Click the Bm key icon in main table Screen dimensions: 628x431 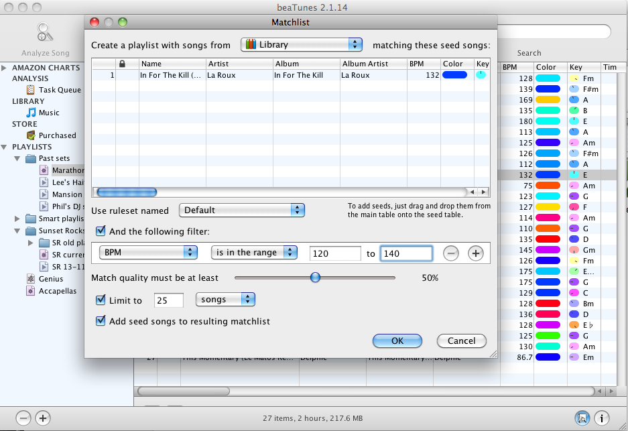click(x=574, y=304)
